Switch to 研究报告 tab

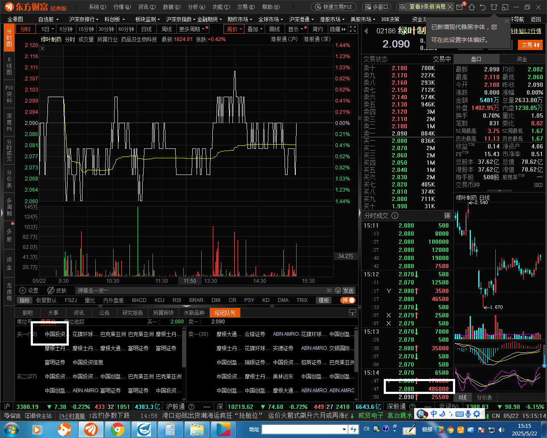click(132, 313)
